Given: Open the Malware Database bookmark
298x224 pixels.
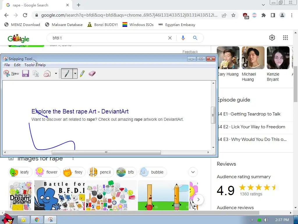Looking at the screenshot, I should pyautogui.click(x=64, y=24).
